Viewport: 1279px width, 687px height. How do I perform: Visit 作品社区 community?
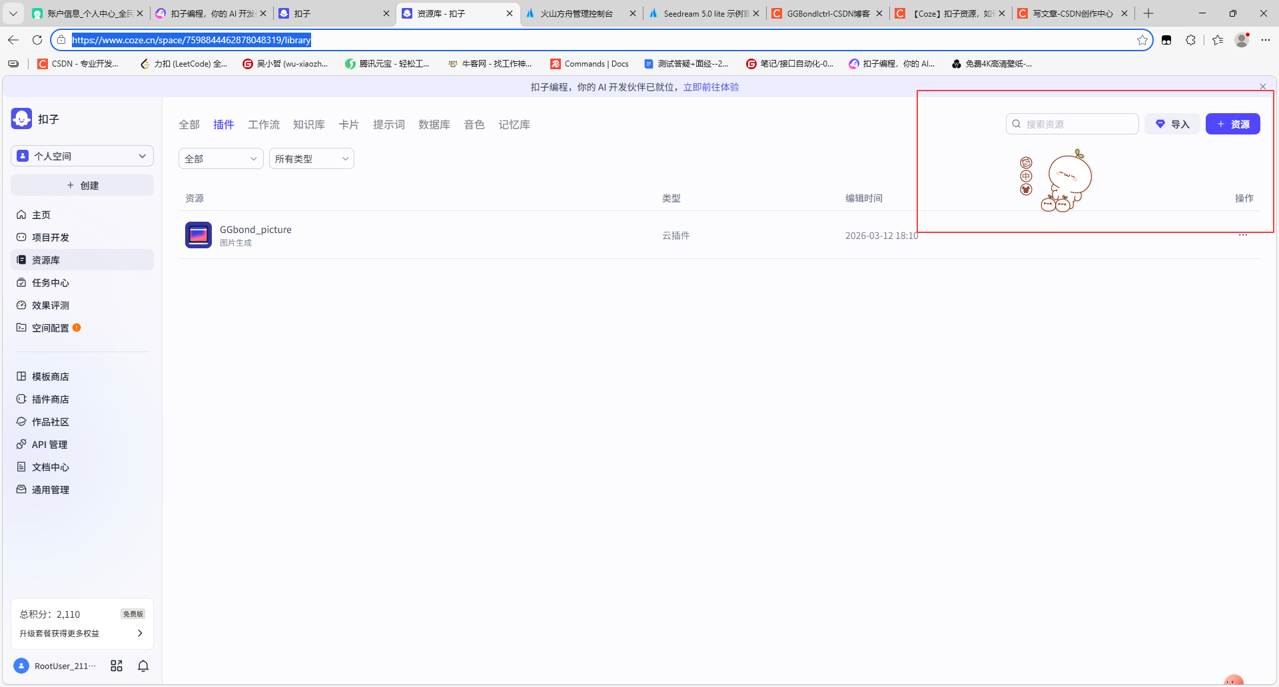click(82, 422)
